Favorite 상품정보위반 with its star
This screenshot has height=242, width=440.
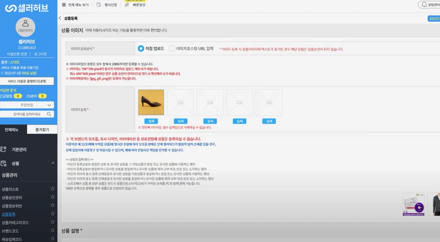pyautogui.click(x=52, y=205)
